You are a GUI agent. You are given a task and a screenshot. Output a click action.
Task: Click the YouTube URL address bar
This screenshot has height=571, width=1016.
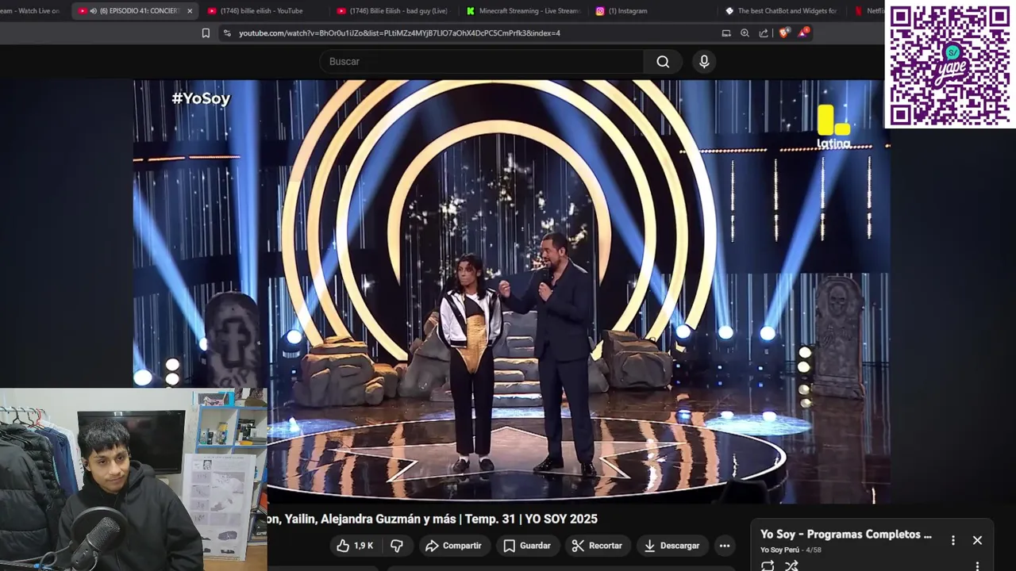pyautogui.click(x=399, y=33)
